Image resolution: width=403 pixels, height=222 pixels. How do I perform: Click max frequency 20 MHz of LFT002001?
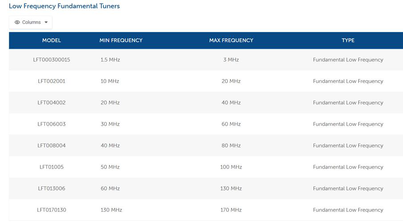click(231, 81)
